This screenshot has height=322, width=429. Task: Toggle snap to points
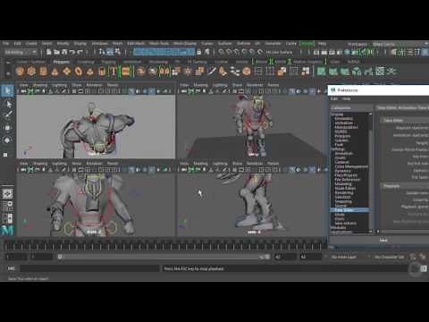tap(237, 52)
